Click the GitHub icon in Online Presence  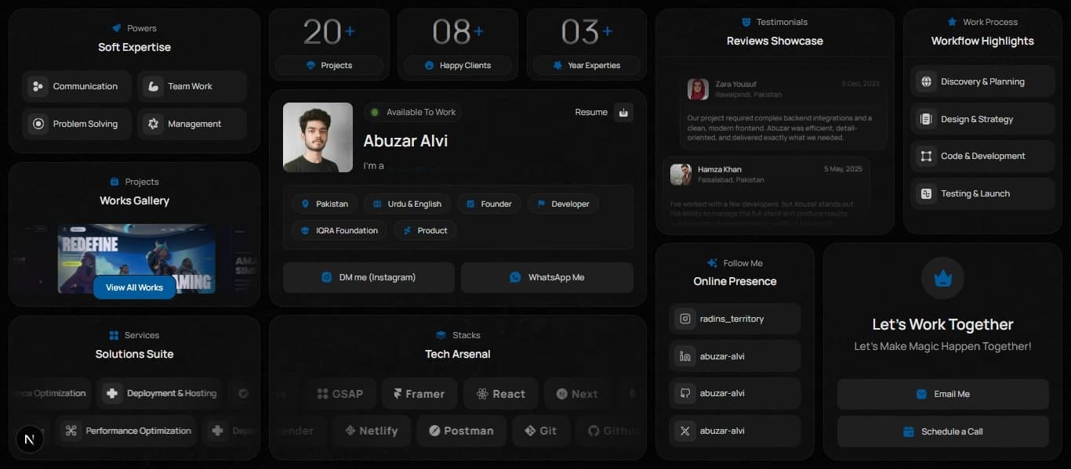[685, 393]
